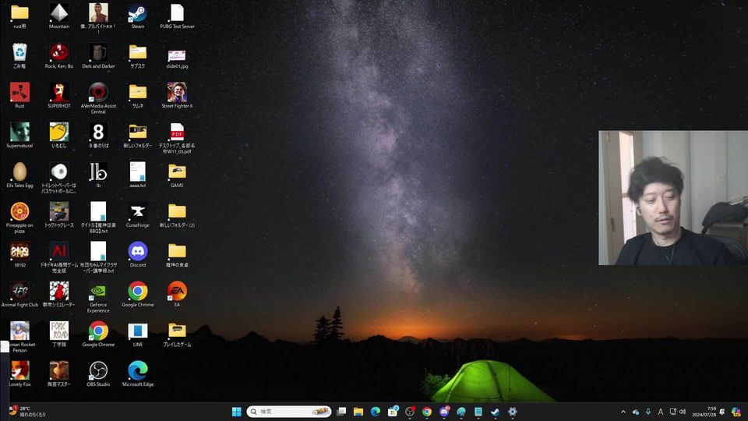Select the Street Fighter 6 icon

pyautogui.click(x=177, y=92)
